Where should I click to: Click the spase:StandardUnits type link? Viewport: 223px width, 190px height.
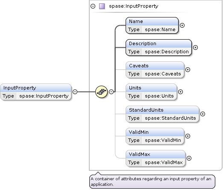point(170,118)
